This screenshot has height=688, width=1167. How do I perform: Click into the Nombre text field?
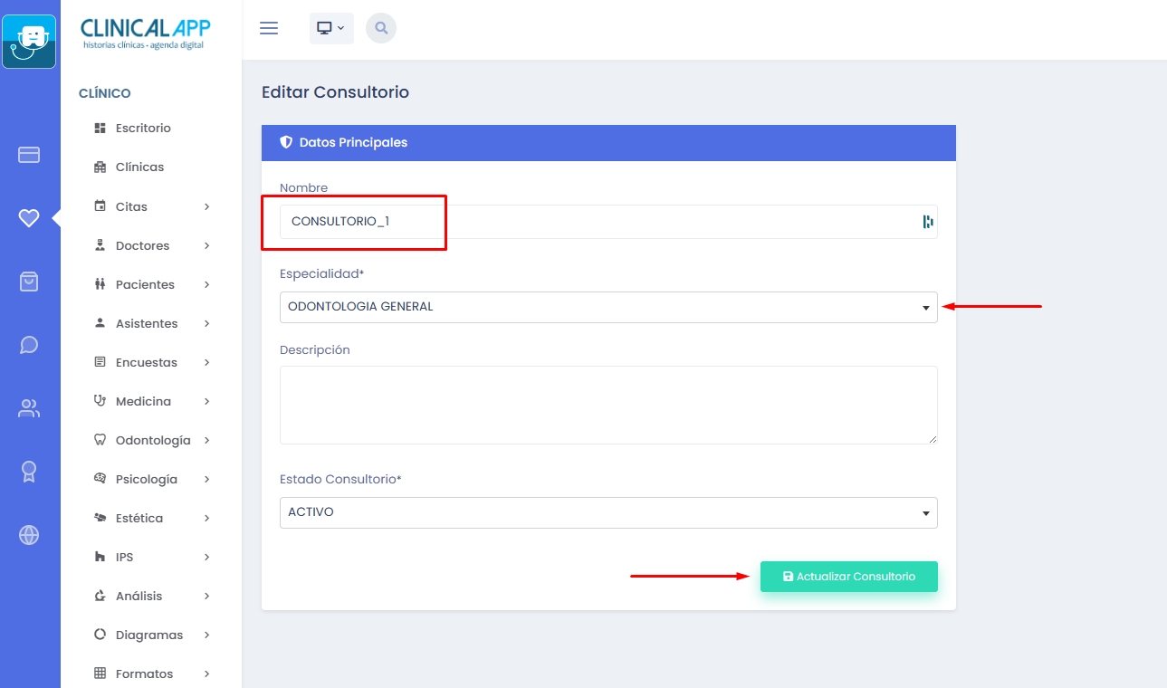(598, 222)
